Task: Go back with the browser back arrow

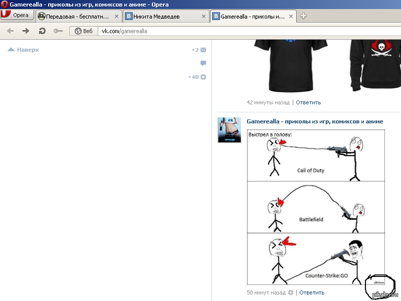Action: (x=10, y=31)
